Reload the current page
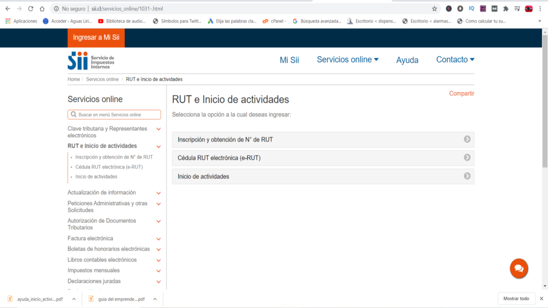The image size is (548, 308). 29,9
